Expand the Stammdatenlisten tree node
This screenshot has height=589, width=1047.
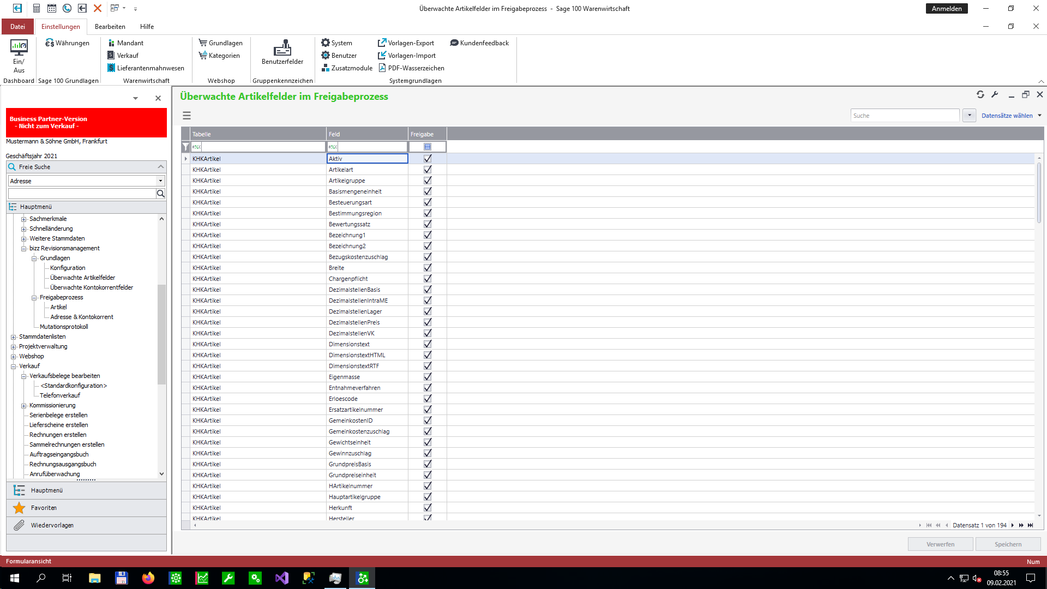point(14,337)
